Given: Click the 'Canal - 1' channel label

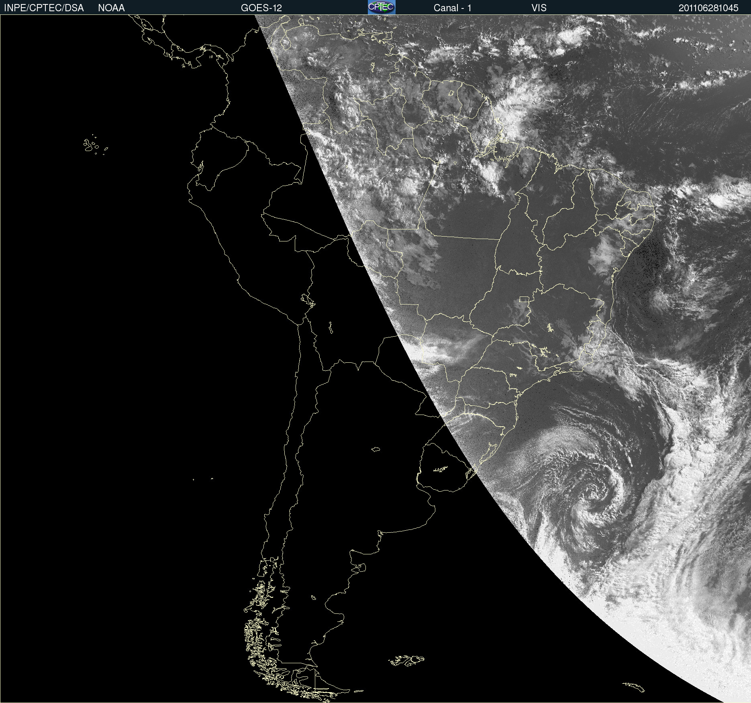Looking at the screenshot, I should [x=453, y=8].
